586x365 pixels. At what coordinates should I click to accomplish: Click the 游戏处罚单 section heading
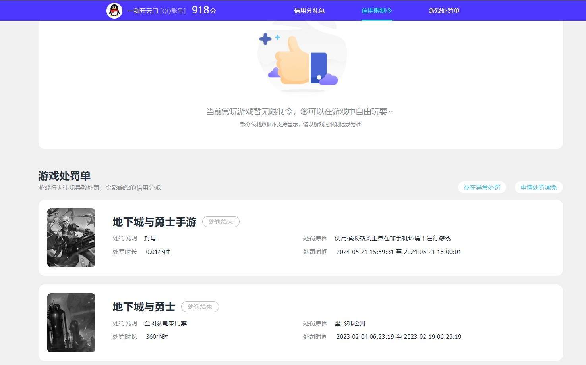tap(64, 176)
